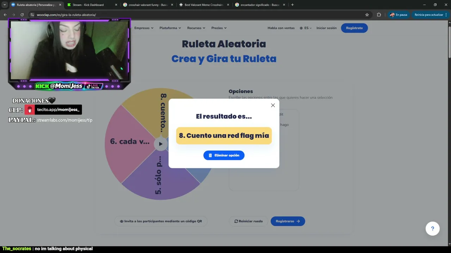Close the Ruleta aleatoria tab
The height and width of the screenshot is (253, 451).
coord(60,5)
